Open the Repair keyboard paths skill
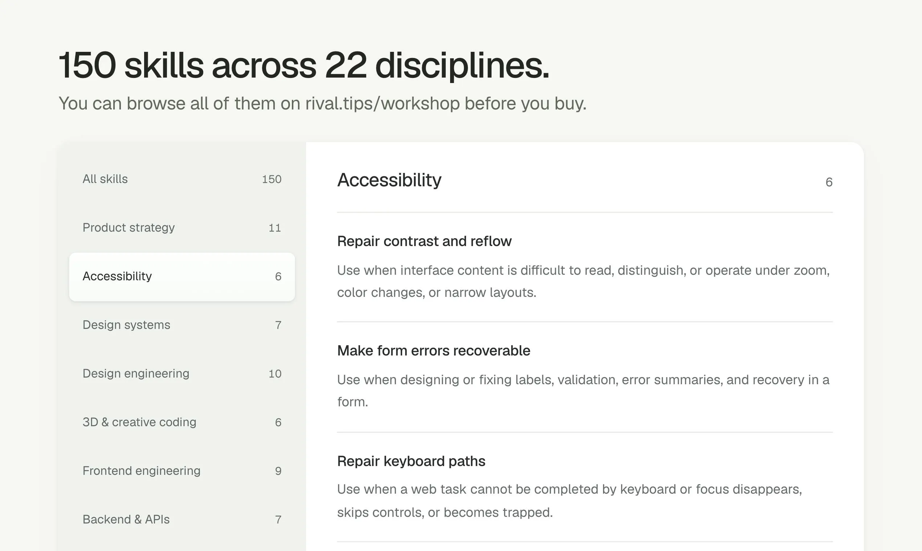The height and width of the screenshot is (551, 922). [x=411, y=461]
